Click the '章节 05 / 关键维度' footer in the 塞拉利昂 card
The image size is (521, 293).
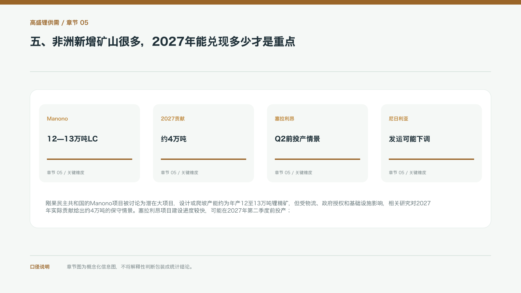point(293,173)
